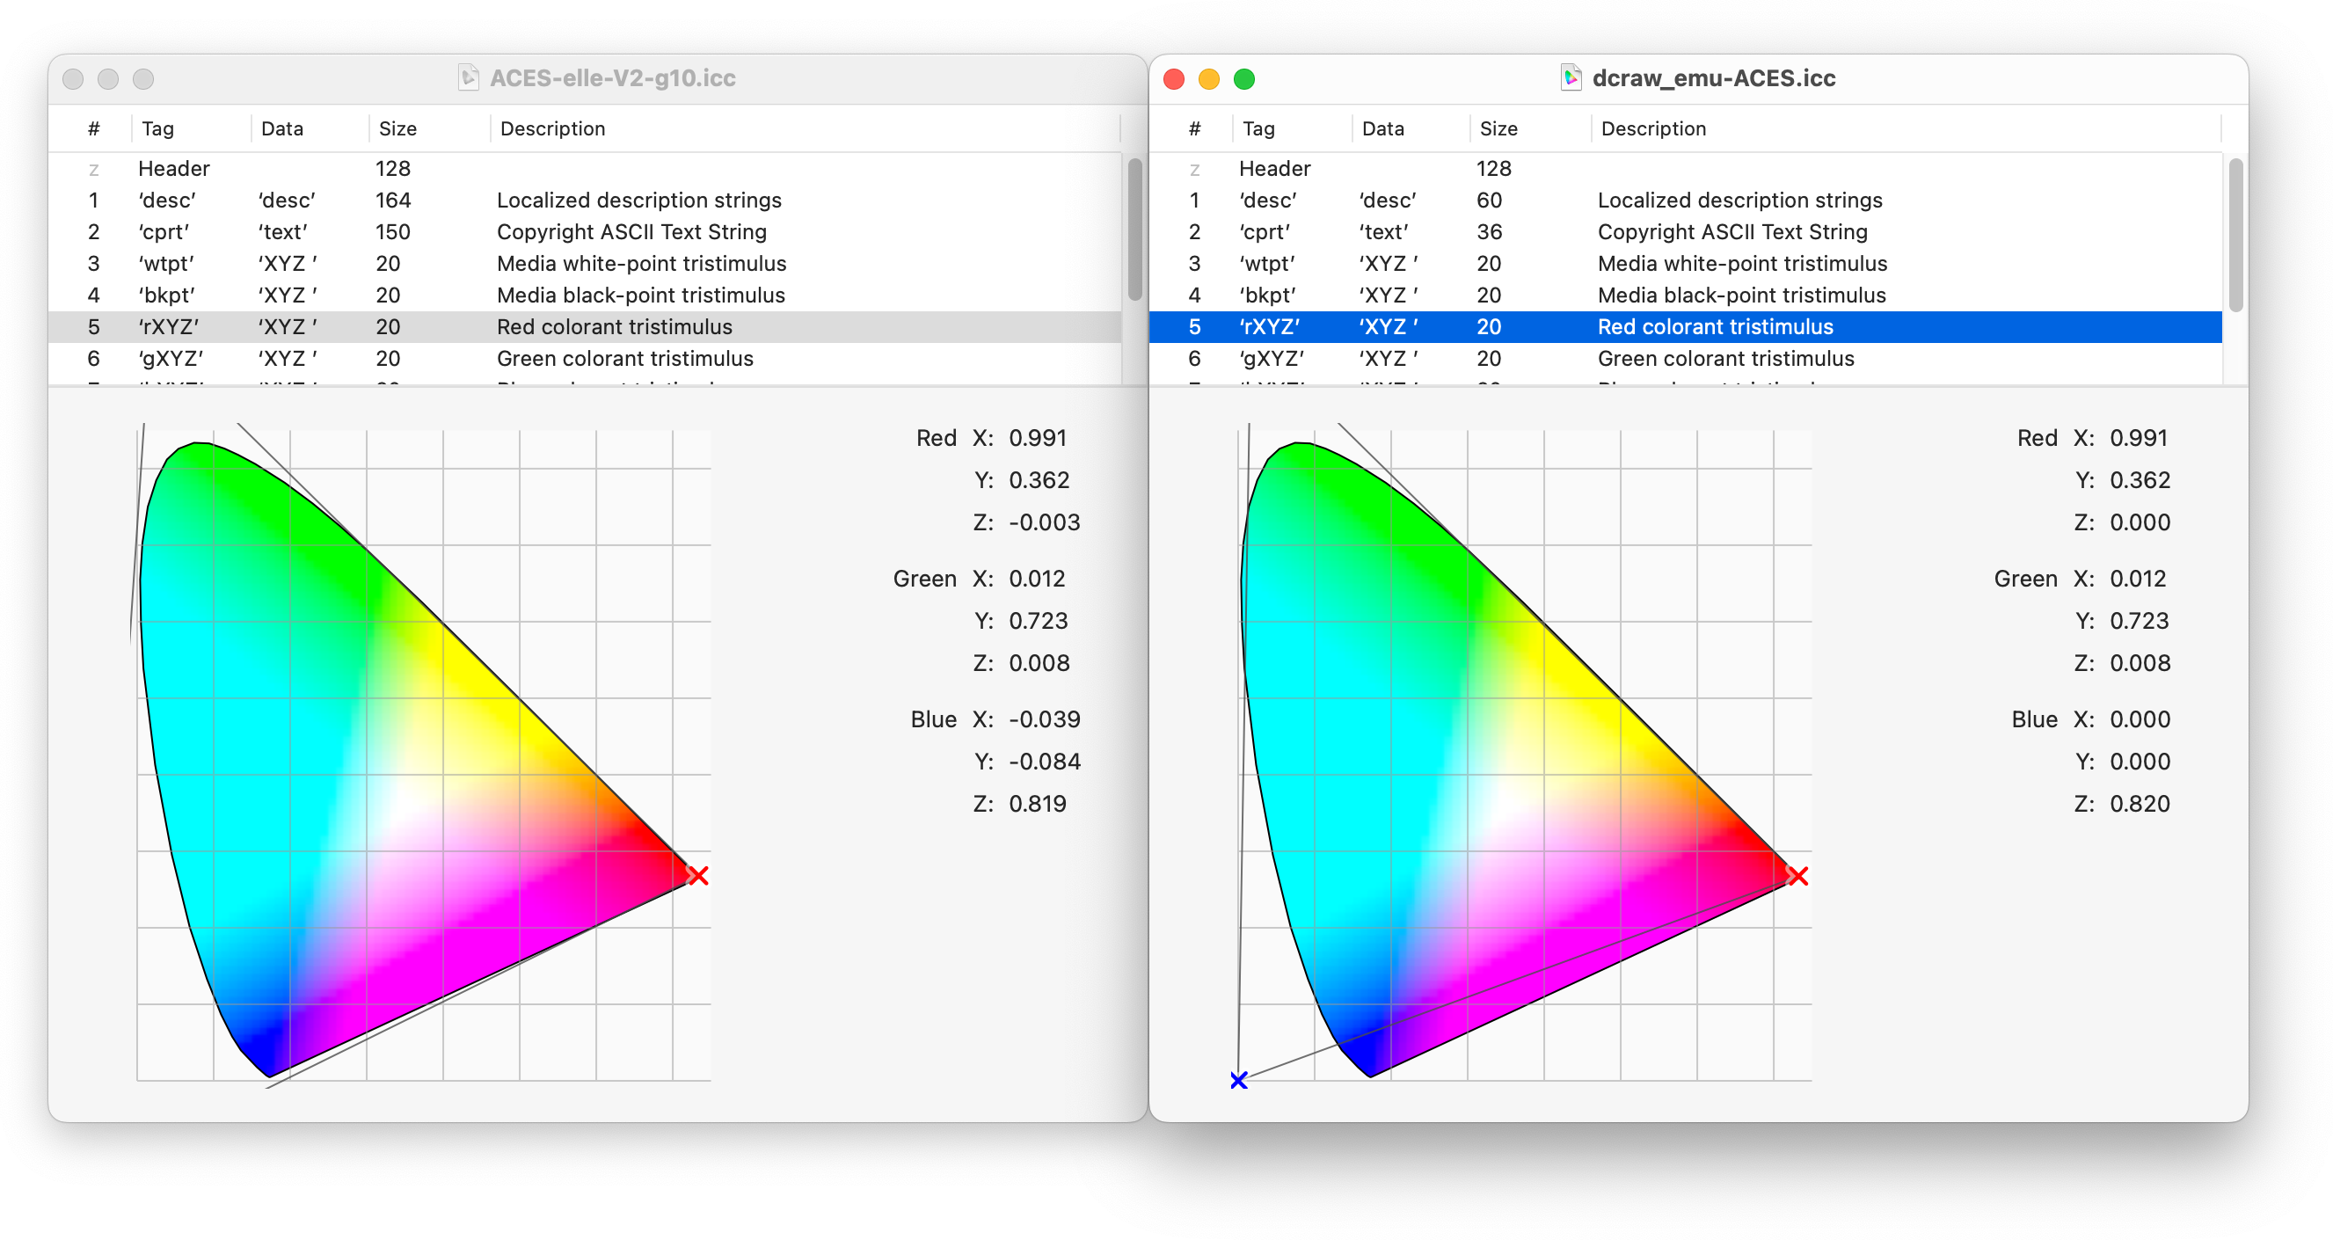
Task: Click the left window's tag table scrollbar
Action: 1134,230
